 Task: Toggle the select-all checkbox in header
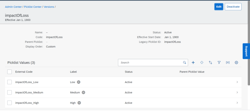point(10,72)
